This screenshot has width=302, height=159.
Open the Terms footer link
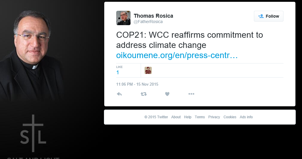[200, 117]
